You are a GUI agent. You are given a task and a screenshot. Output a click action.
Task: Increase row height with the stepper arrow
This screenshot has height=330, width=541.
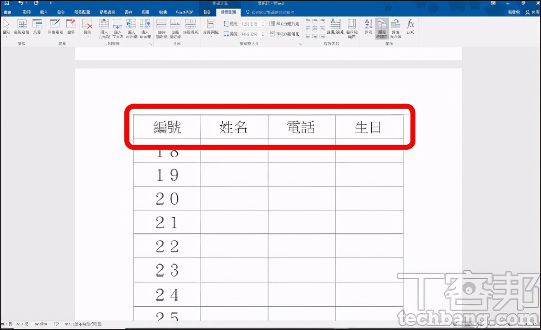tap(263, 23)
